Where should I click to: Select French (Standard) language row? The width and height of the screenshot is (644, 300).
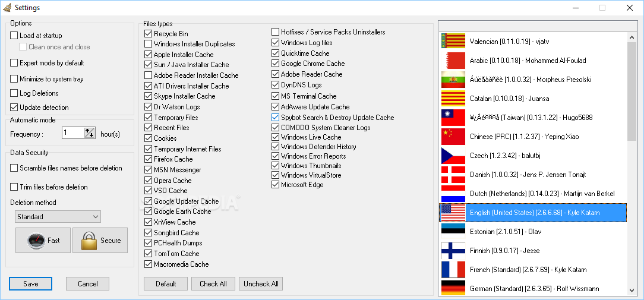(x=533, y=270)
